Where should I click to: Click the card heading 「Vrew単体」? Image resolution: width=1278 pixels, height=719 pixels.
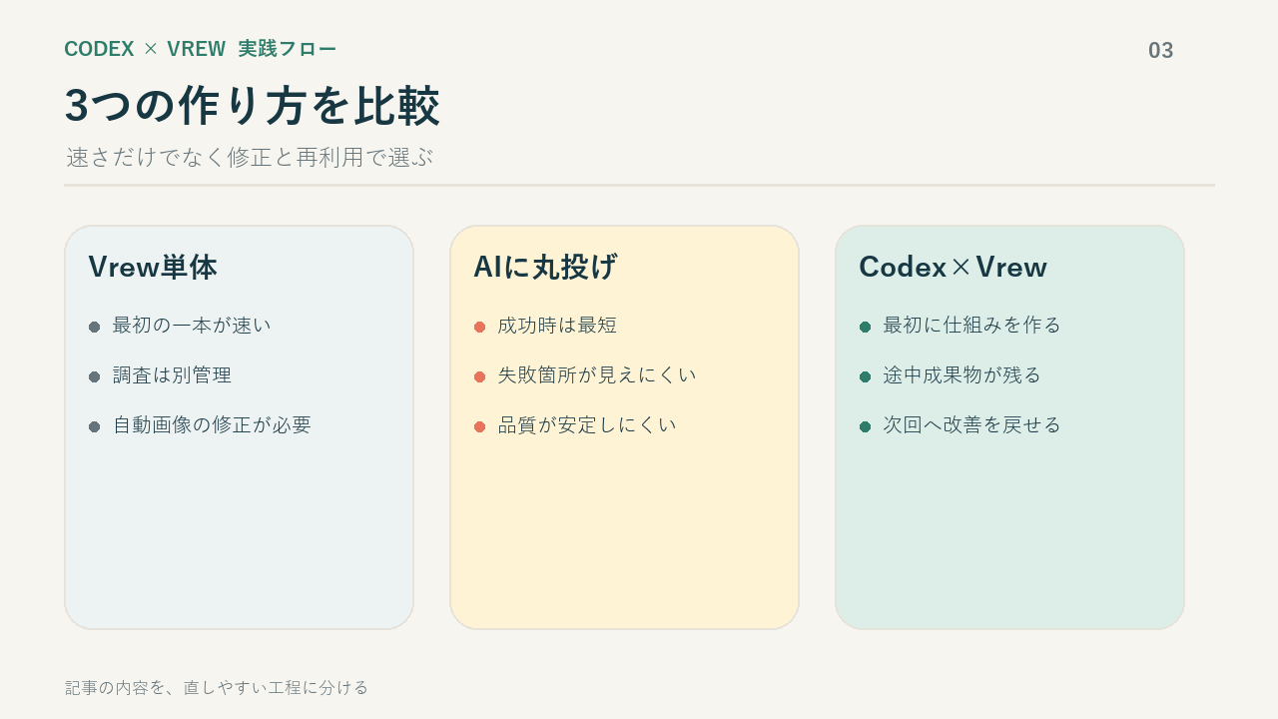(153, 267)
